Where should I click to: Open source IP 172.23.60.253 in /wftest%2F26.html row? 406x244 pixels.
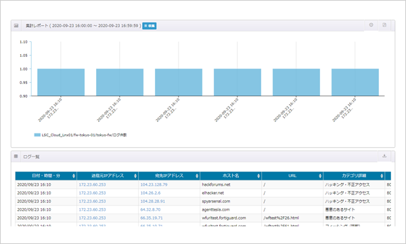pos(92,218)
